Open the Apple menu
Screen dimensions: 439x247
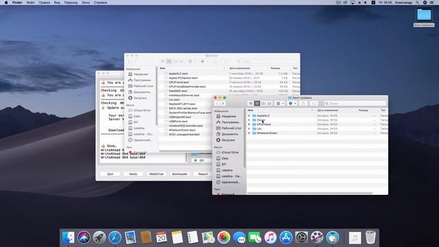[x=6, y=3]
